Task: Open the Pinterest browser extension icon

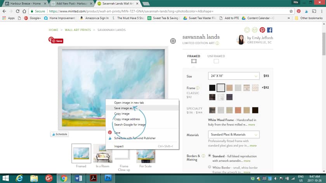Action: (x=299, y=11)
